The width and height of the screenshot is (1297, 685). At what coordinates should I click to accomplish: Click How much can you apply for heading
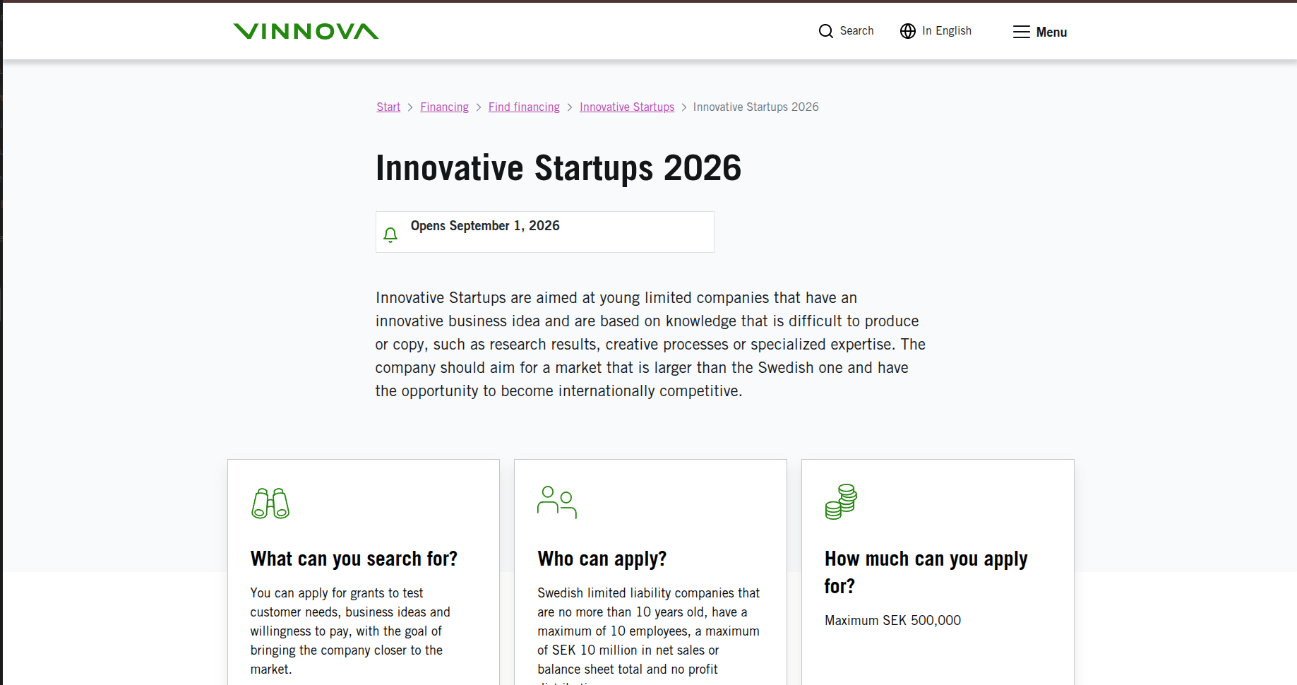point(926,572)
